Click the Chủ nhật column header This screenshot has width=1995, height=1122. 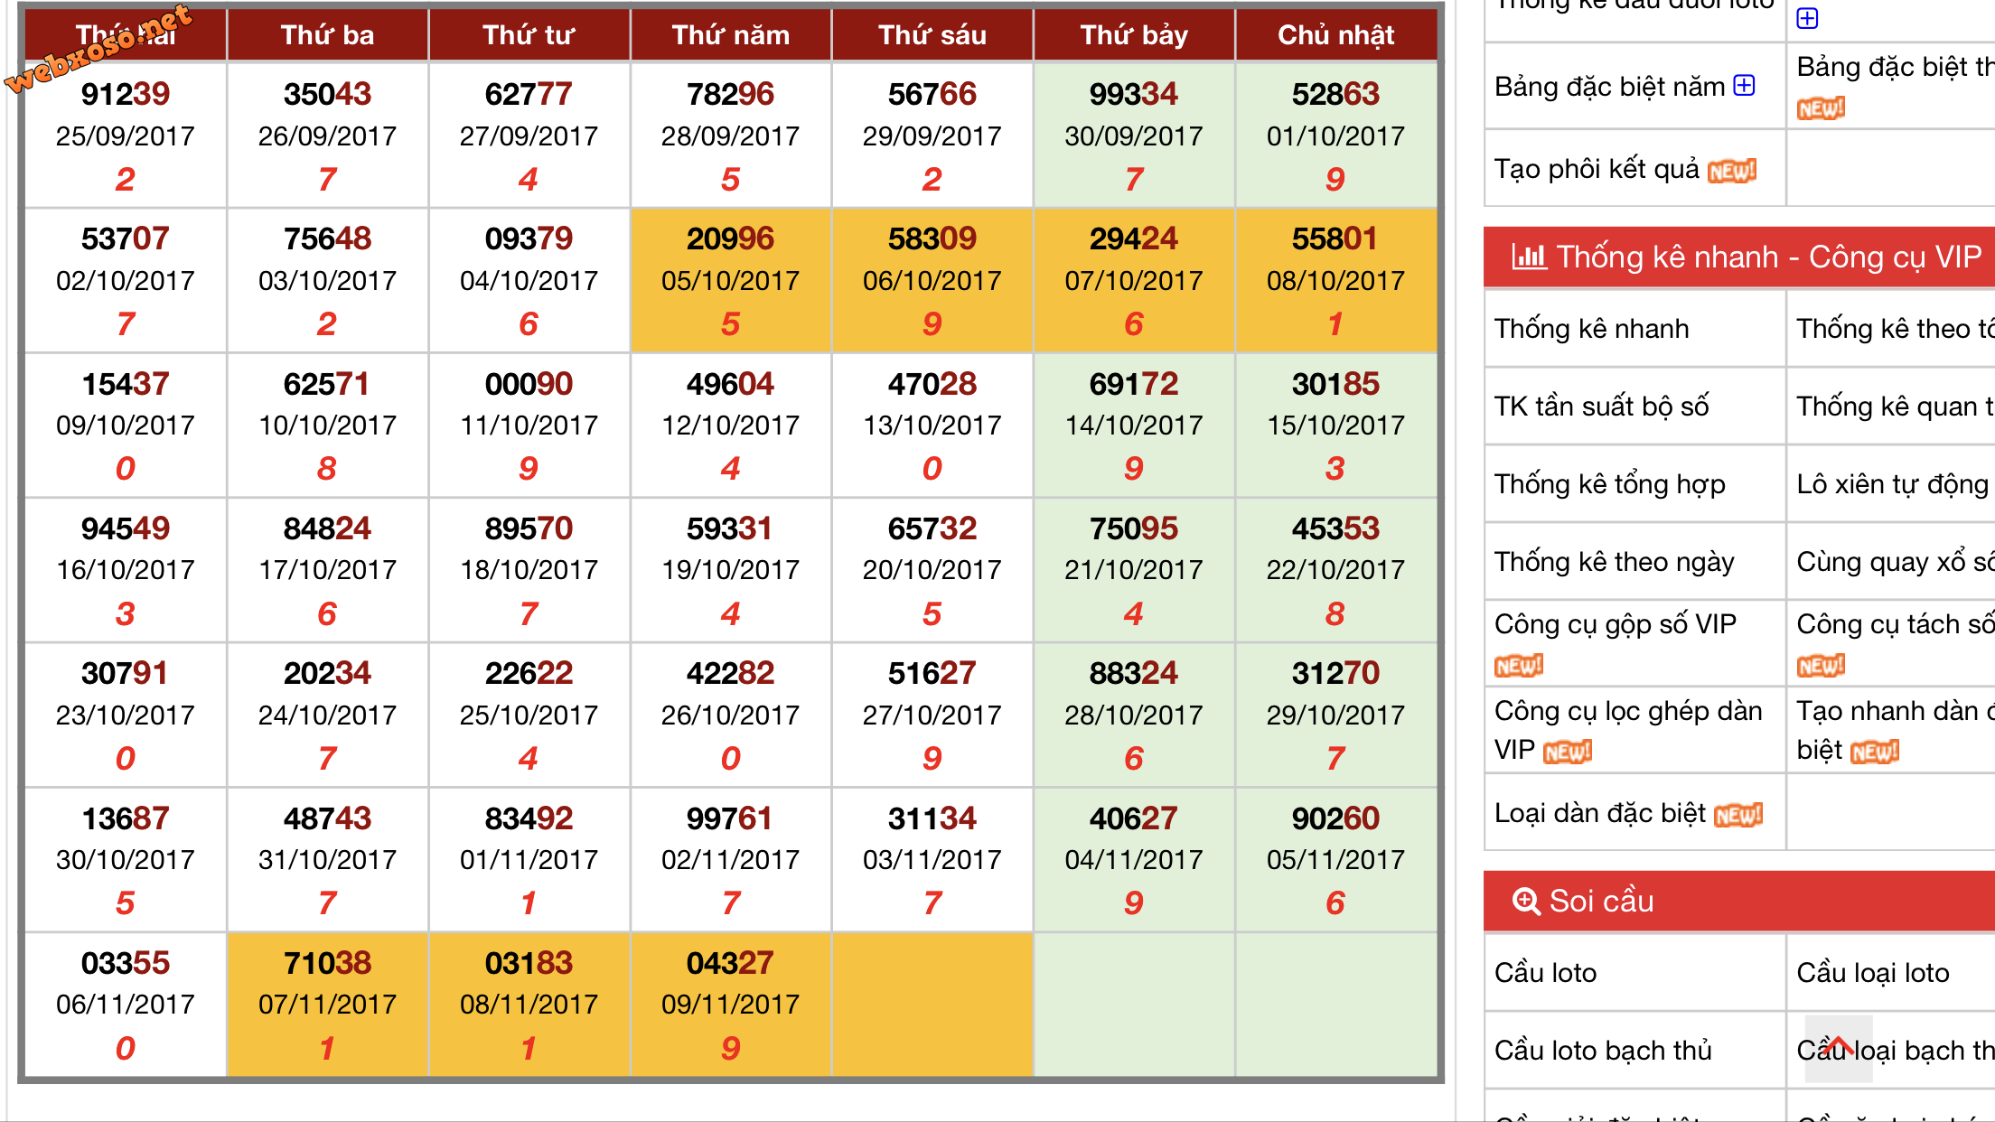tap(1335, 34)
